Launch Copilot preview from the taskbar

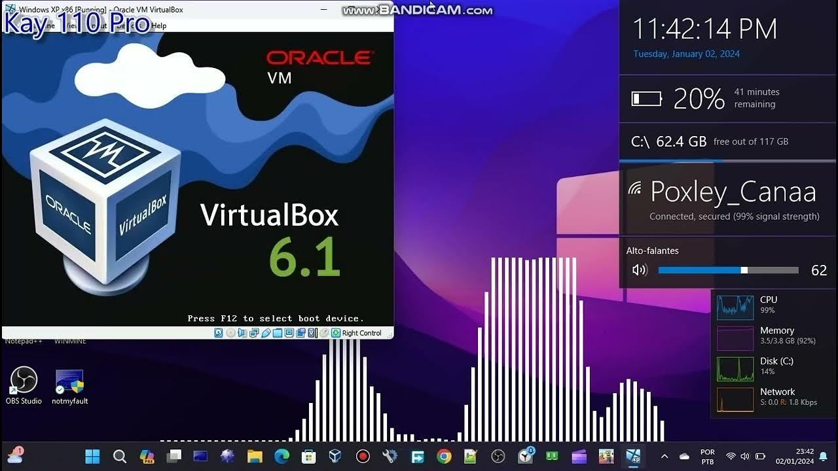pyautogui.click(x=147, y=456)
